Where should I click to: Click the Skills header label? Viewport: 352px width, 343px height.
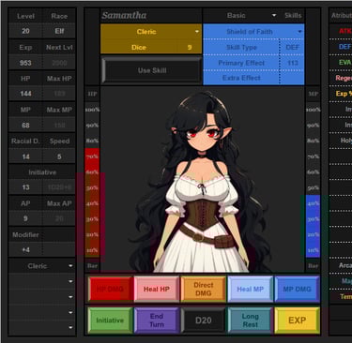293,15
